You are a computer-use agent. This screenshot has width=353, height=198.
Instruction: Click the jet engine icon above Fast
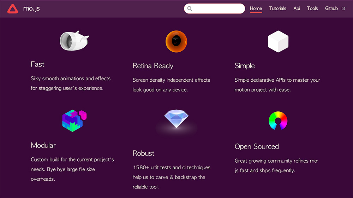point(74,41)
